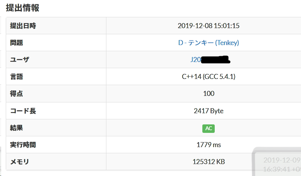The image size is (301, 176).
Task: Click the 提出情報 heading
Action: [x=23, y=8]
